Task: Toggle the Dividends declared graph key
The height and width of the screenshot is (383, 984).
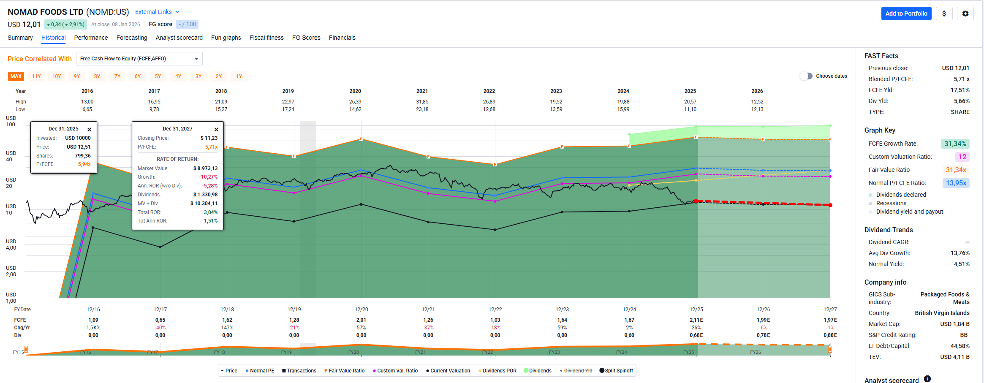Action: point(870,195)
